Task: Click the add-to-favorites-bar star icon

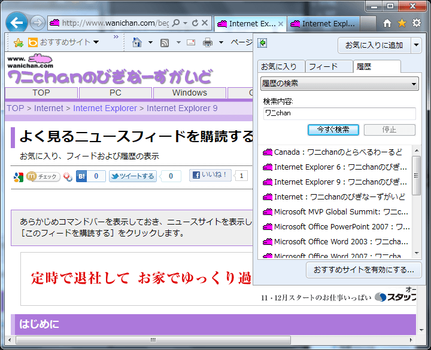Action: (x=19, y=42)
